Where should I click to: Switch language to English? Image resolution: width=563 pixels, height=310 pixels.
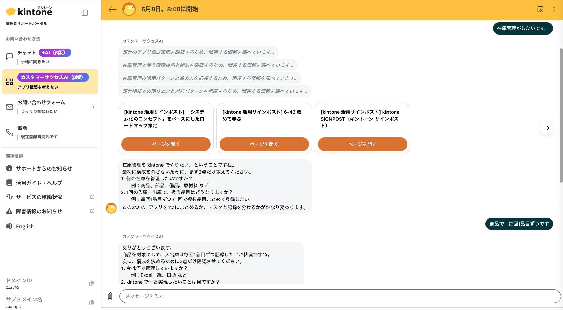pos(25,226)
